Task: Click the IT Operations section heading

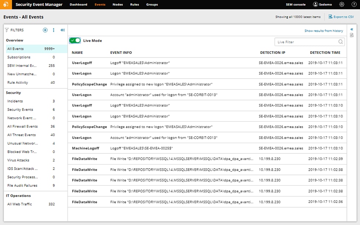Action: tap(18, 195)
